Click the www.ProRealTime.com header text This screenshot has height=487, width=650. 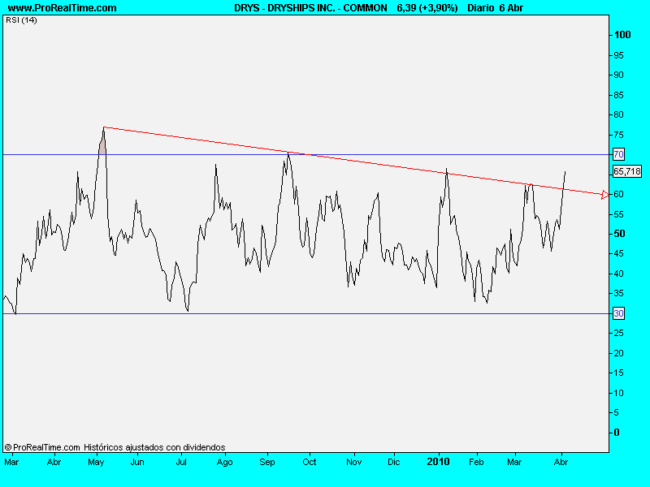point(63,8)
